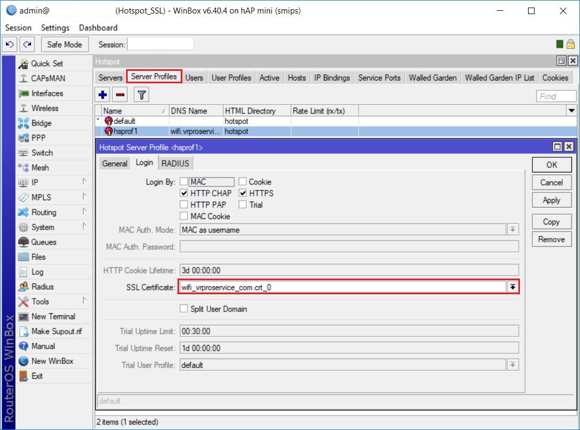Viewport: 580px width, 430px height.
Task: Click the Cancel button
Action: pos(551,183)
